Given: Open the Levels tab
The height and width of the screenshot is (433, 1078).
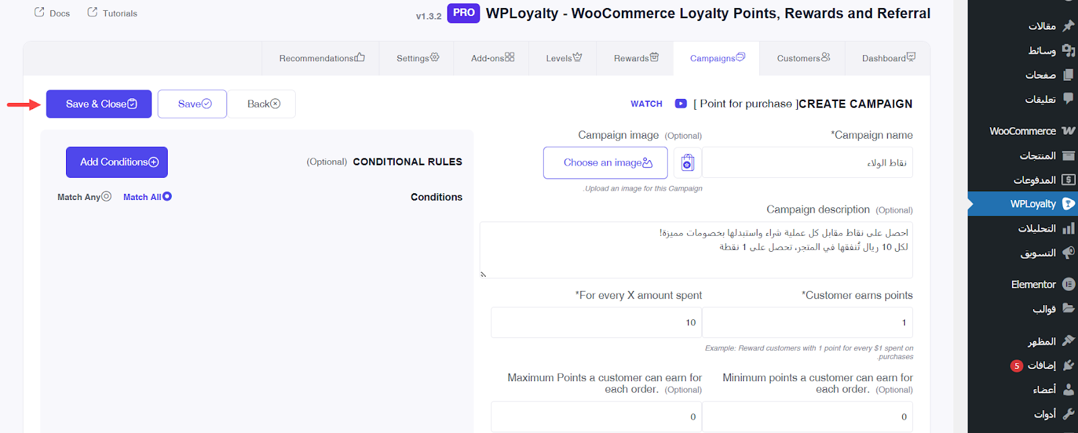Looking at the screenshot, I should pos(563,59).
